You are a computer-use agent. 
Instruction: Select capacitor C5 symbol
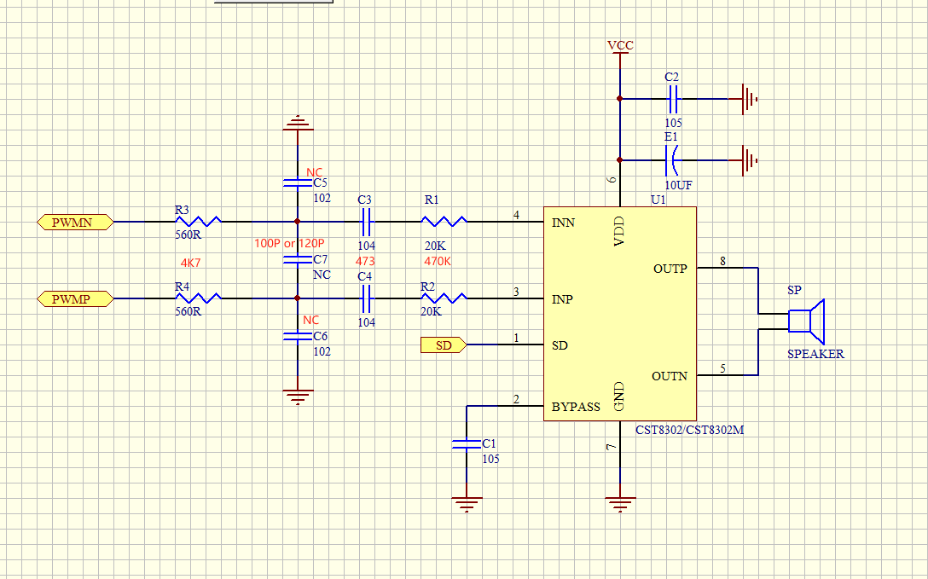[297, 182]
